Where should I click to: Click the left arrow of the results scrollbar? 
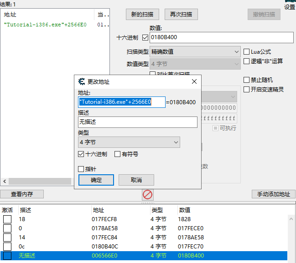click(x=5, y=181)
